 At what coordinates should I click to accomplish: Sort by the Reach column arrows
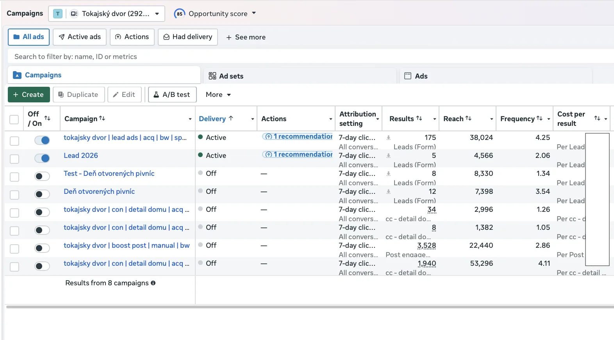(468, 118)
